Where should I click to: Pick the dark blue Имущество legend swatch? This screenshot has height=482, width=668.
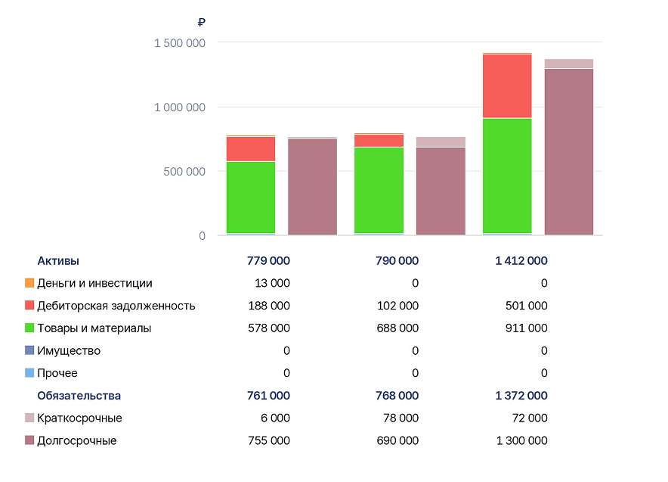[x=29, y=350]
